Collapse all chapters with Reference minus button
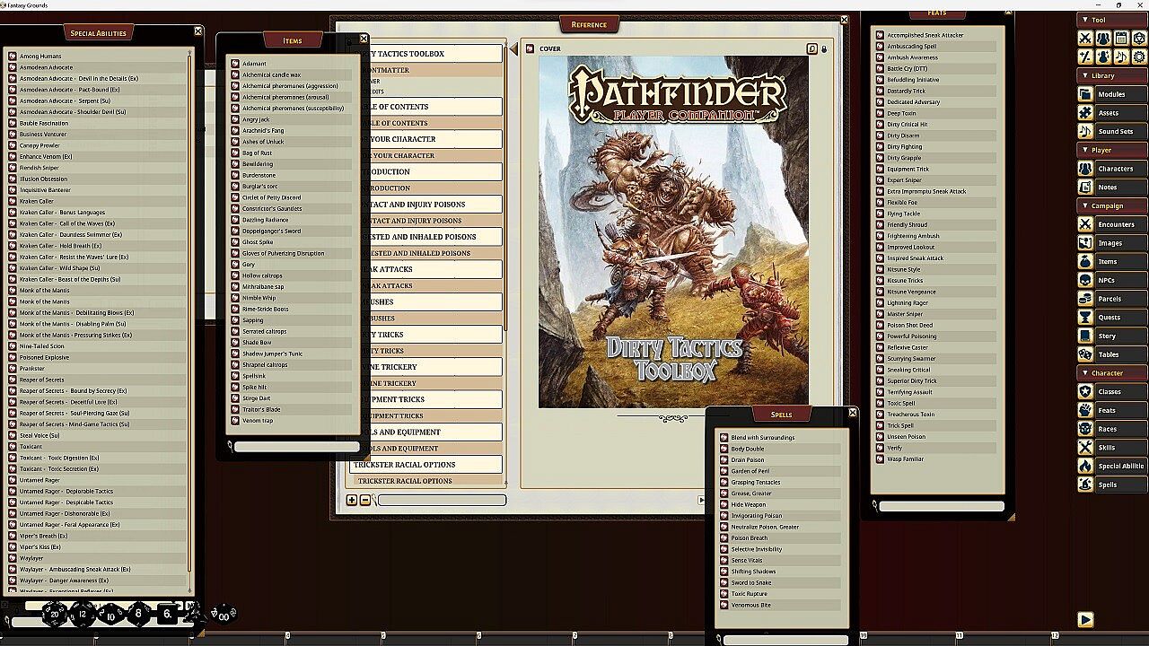Image resolution: width=1149 pixels, height=646 pixels. (365, 500)
